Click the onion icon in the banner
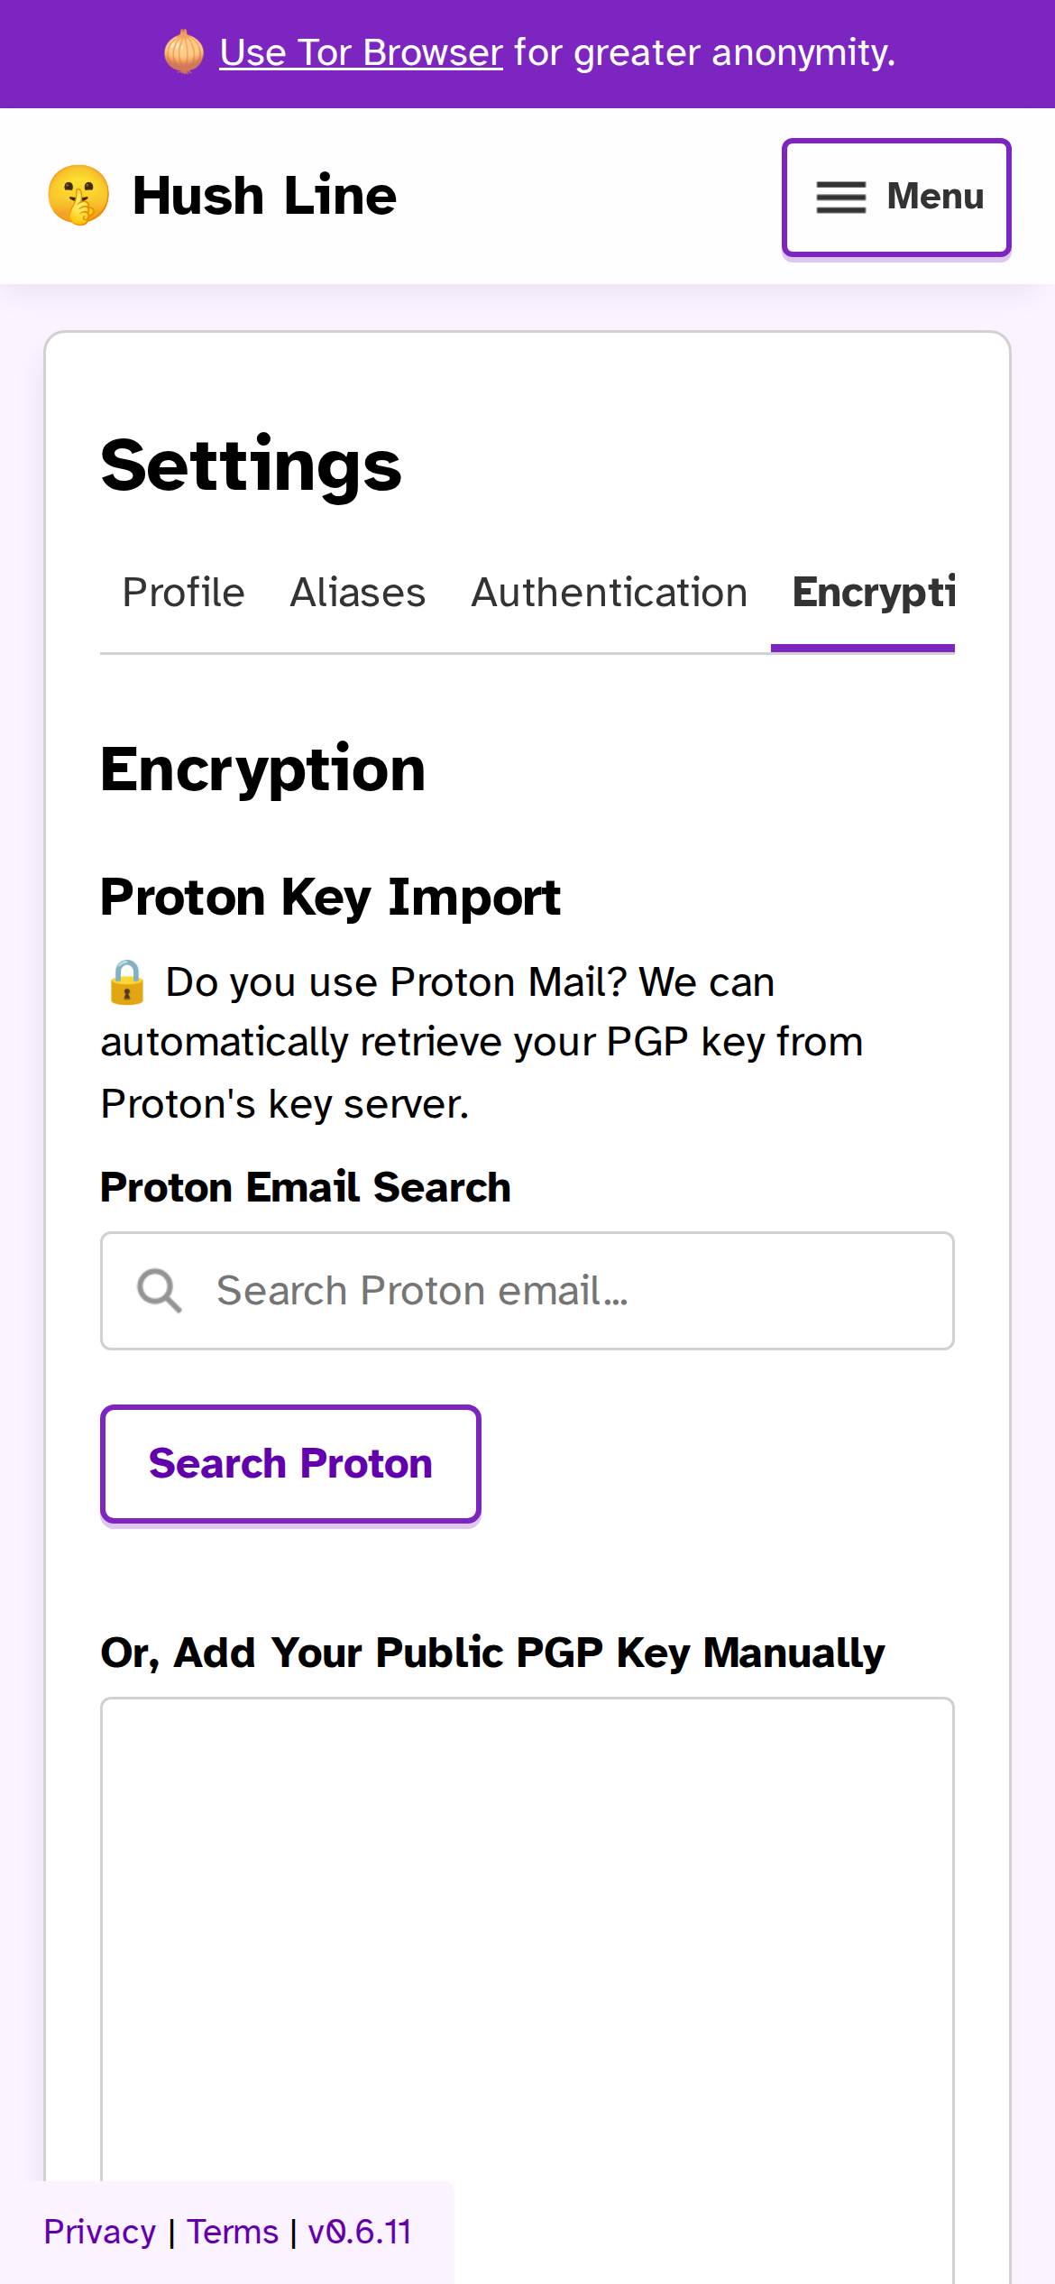The width and height of the screenshot is (1055, 2284). click(x=183, y=52)
